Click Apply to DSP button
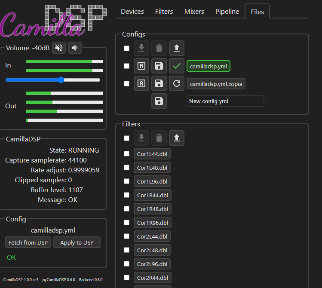 point(77,242)
